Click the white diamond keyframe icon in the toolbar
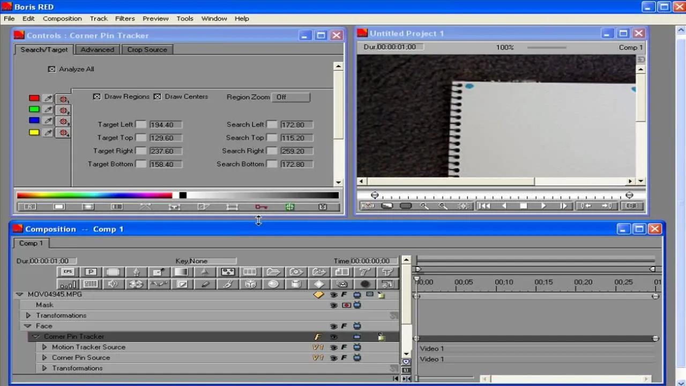Viewport: 686px width, 386px height. coord(319,284)
